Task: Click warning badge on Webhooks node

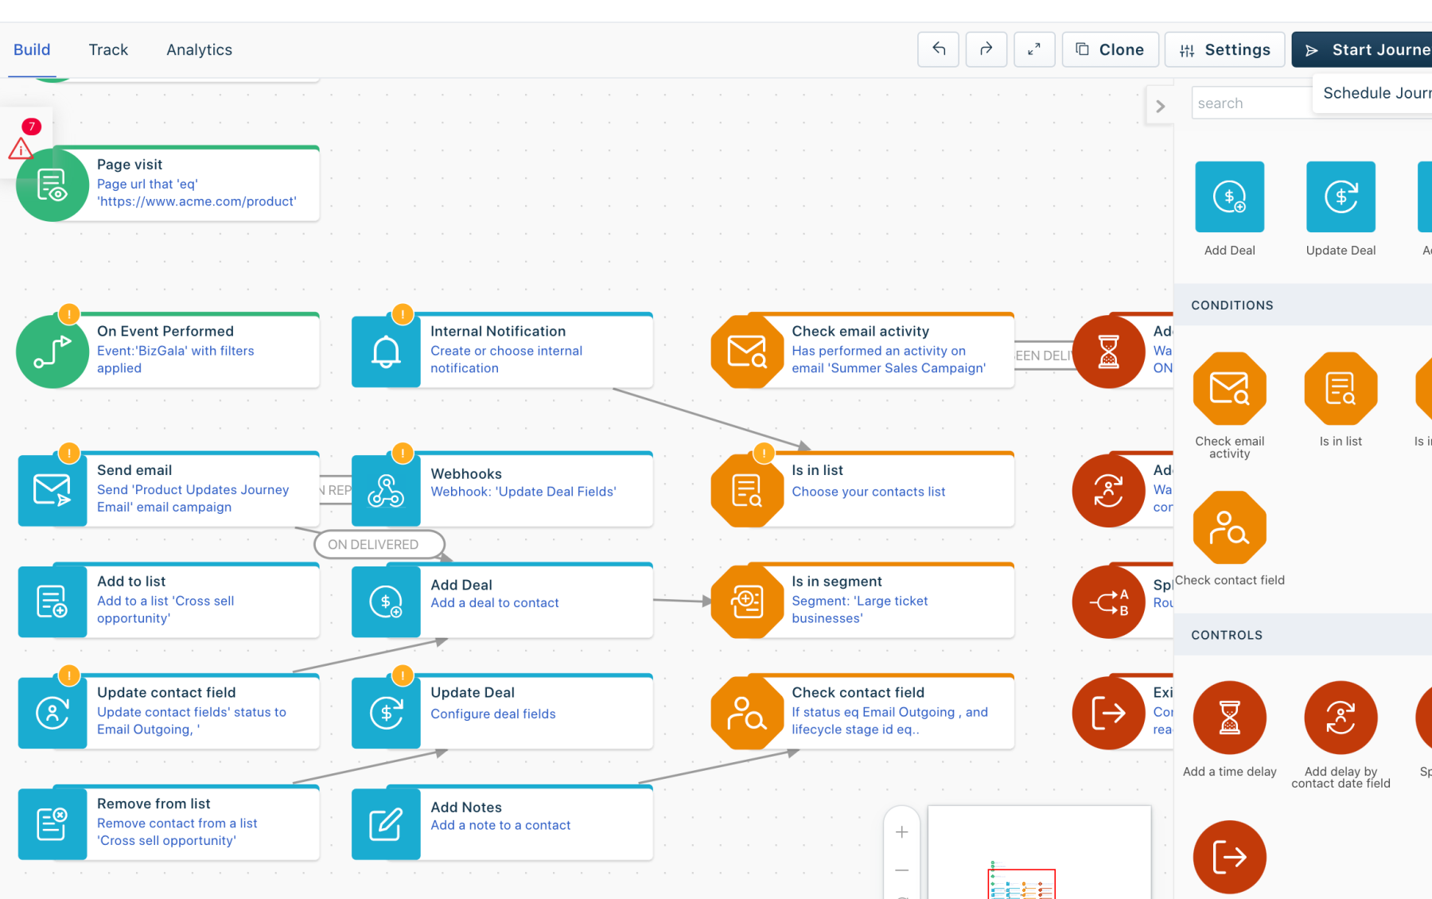Action: [x=403, y=454]
